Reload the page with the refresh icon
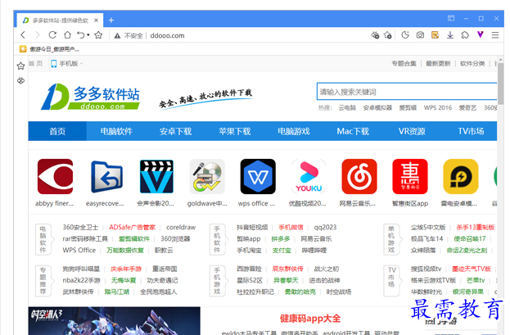 coord(52,35)
